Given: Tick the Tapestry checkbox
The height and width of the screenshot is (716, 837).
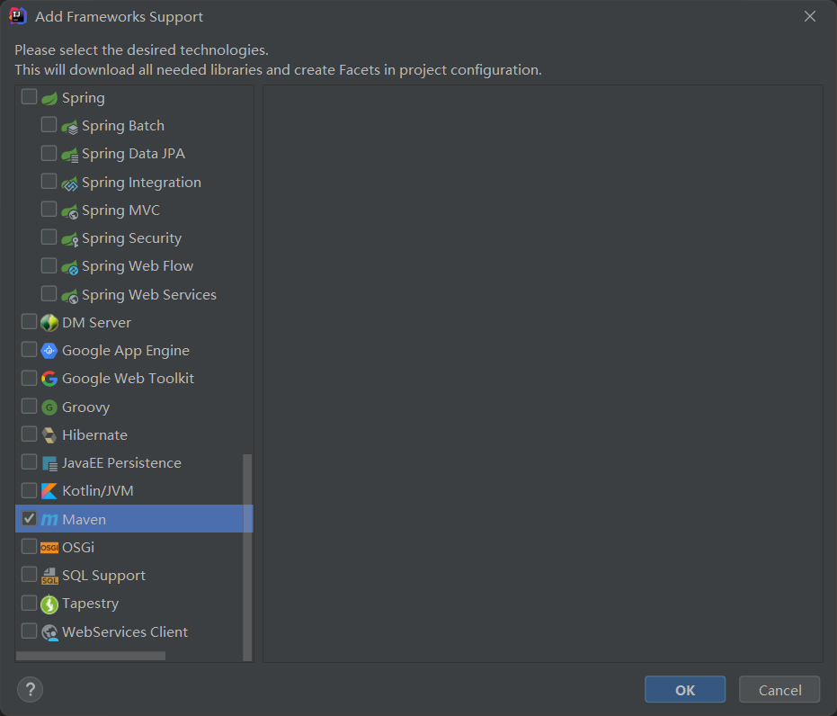Looking at the screenshot, I should click(29, 603).
